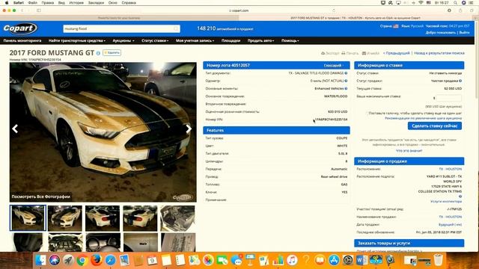The image size is (479, 269).
Task: Open App Store from the dock
Action: click(334, 260)
